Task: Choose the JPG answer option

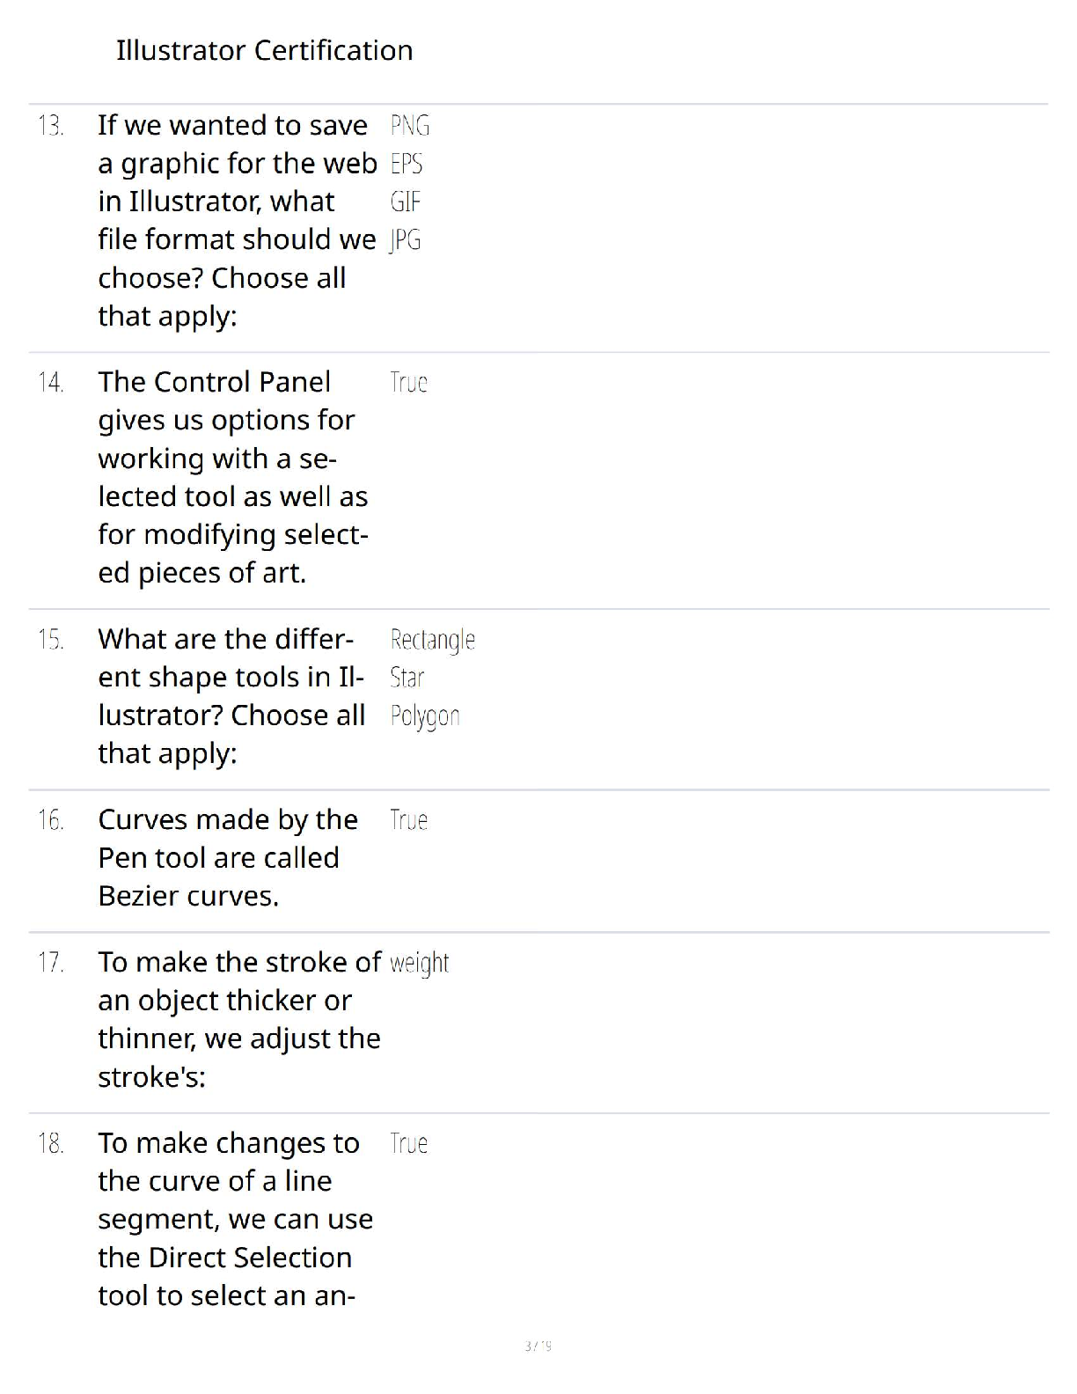Action: click(405, 239)
